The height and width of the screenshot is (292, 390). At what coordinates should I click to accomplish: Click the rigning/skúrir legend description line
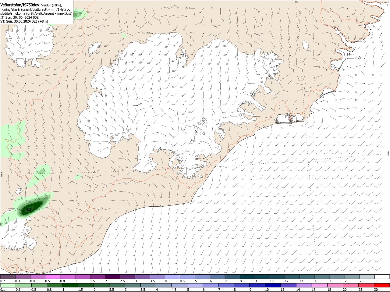coord(35,9)
